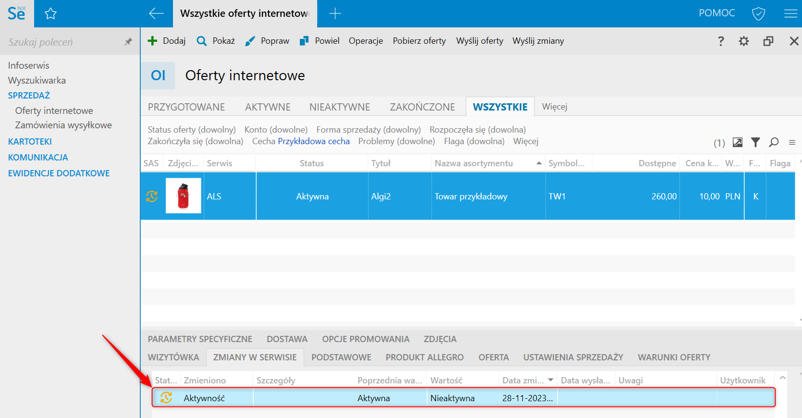Pin the command search panel
This screenshot has width=802, height=418.
[128, 42]
